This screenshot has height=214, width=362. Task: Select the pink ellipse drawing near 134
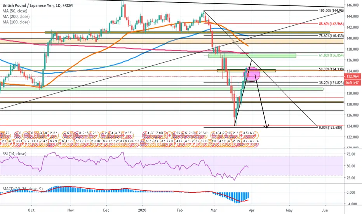(252, 74)
